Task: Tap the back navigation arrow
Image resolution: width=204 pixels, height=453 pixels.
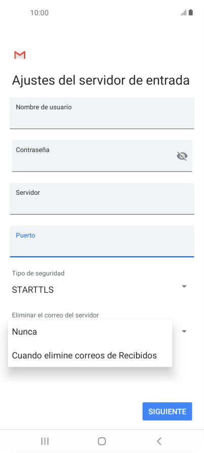Action: [159, 441]
